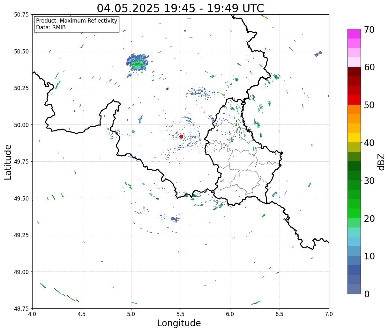The width and height of the screenshot is (389, 331).
Task: Click the 'Product: Maximum Reflectivity' legend text
Action: tap(77, 21)
